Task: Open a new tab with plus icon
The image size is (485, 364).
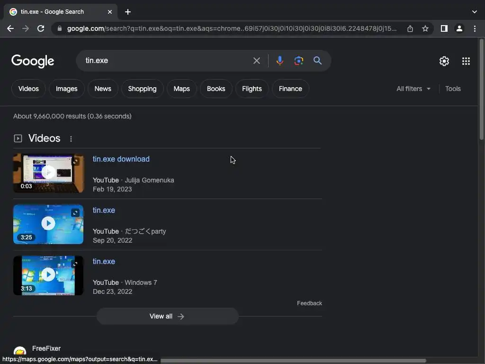Action: (x=128, y=12)
